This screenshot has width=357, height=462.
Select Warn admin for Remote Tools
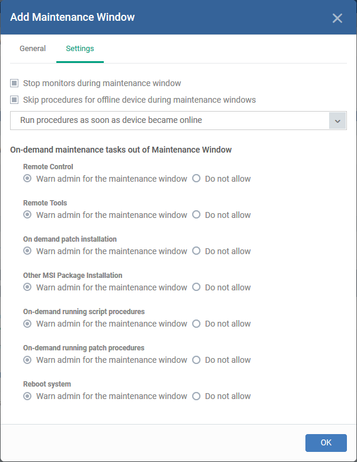click(27, 214)
